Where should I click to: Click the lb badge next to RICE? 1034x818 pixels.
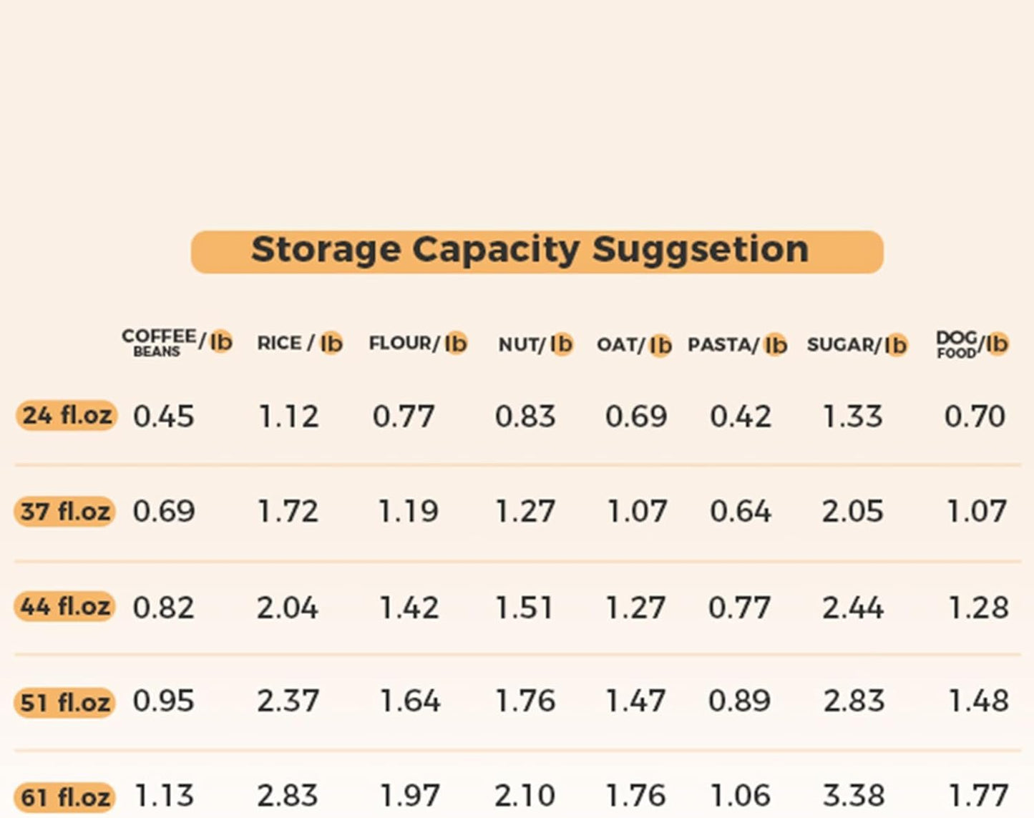[331, 344]
